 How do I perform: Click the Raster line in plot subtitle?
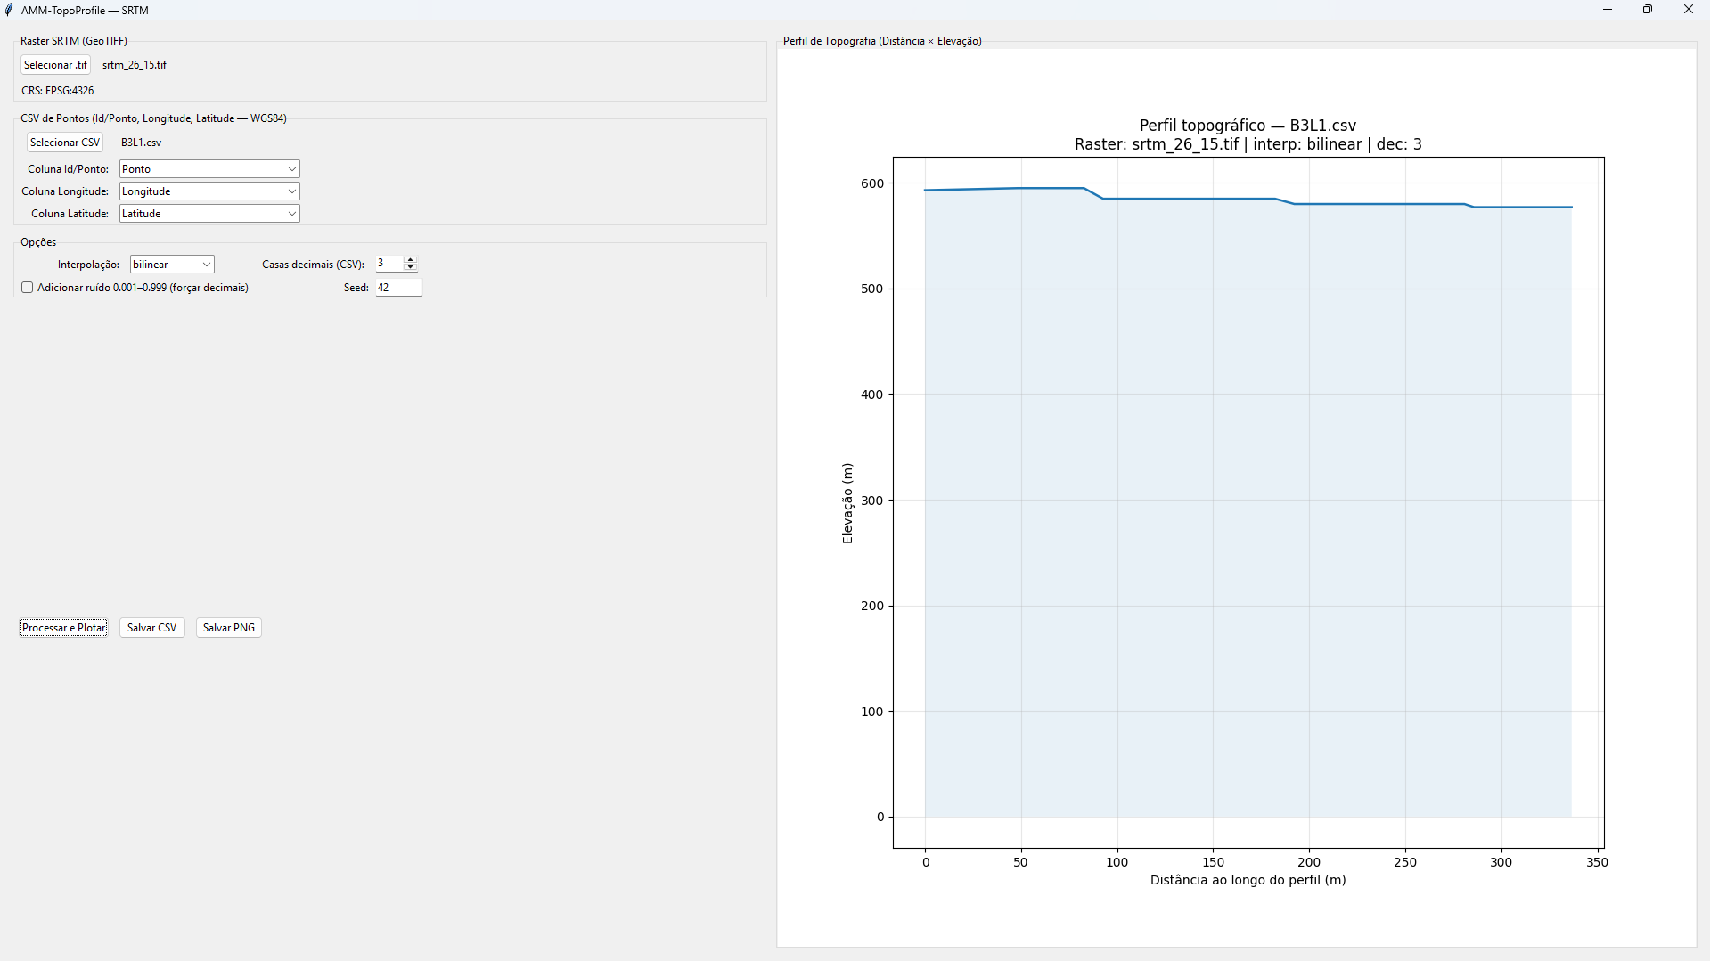pos(1248,144)
